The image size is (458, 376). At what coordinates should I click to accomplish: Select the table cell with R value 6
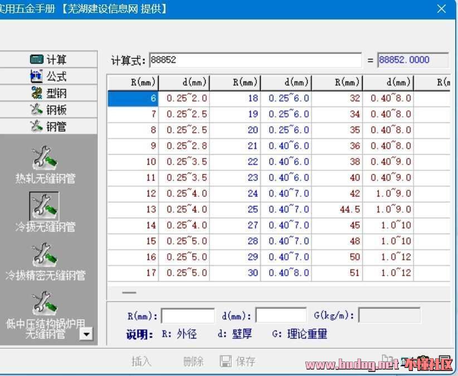pyautogui.click(x=133, y=99)
